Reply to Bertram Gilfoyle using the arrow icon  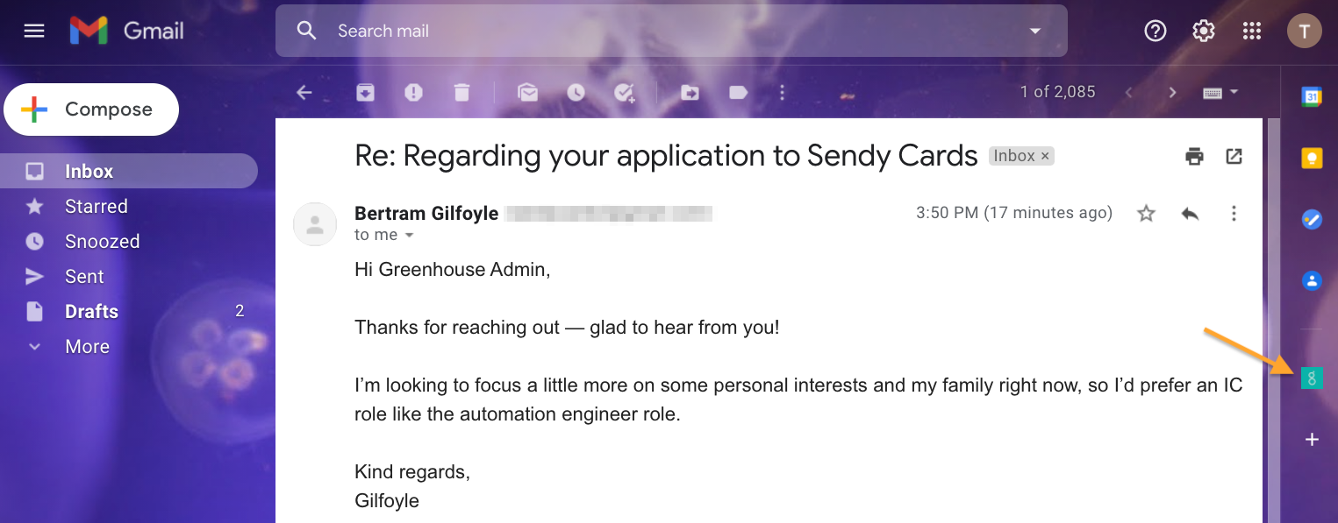1190,213
